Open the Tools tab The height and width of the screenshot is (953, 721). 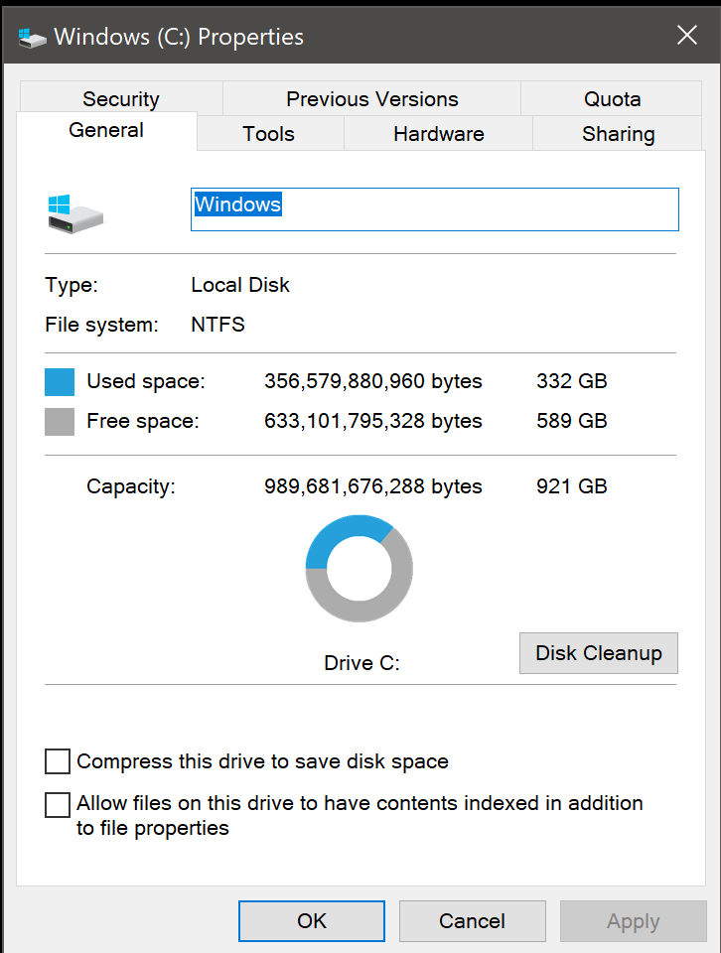click(268, 134)
